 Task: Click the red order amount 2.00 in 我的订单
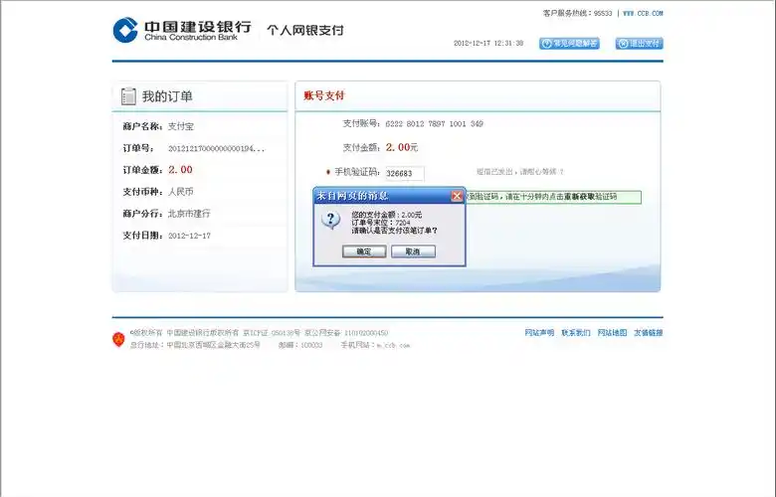180,170
